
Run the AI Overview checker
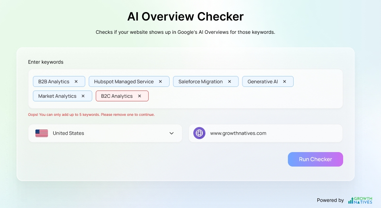(x=315, y=159)
